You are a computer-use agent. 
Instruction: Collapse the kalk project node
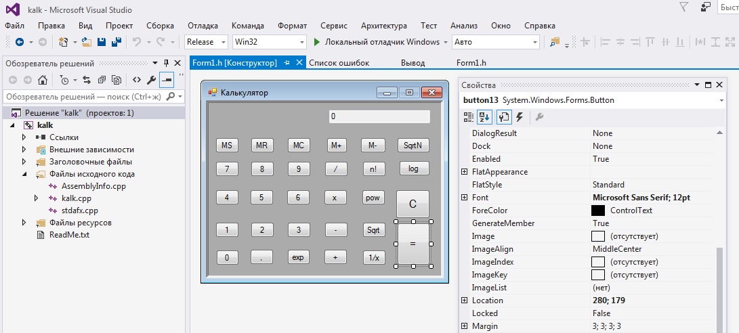13,125
